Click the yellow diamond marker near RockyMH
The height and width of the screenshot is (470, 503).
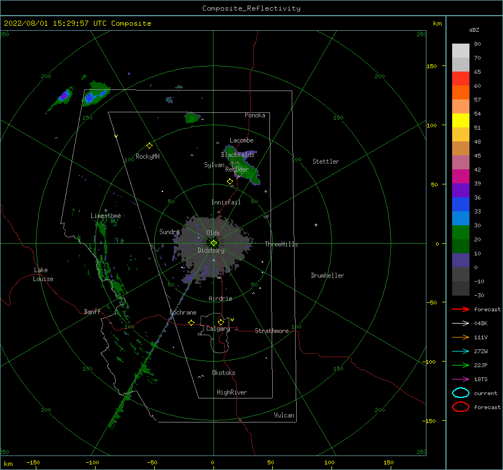coord(149,146)
